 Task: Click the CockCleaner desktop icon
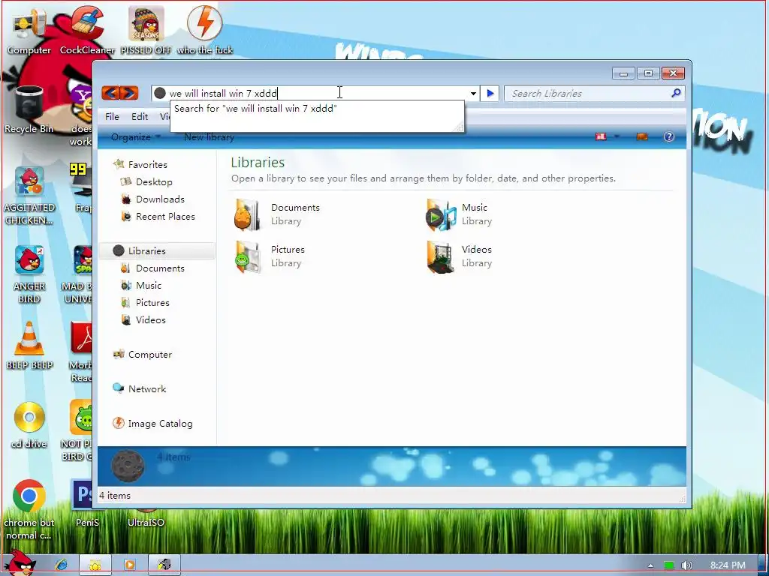[87, 30]
